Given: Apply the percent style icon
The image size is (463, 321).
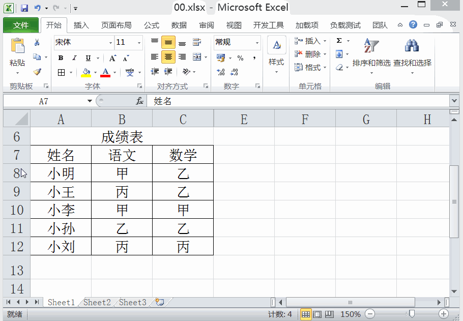Looking at the screenshot, I should (x=240, y=58).
